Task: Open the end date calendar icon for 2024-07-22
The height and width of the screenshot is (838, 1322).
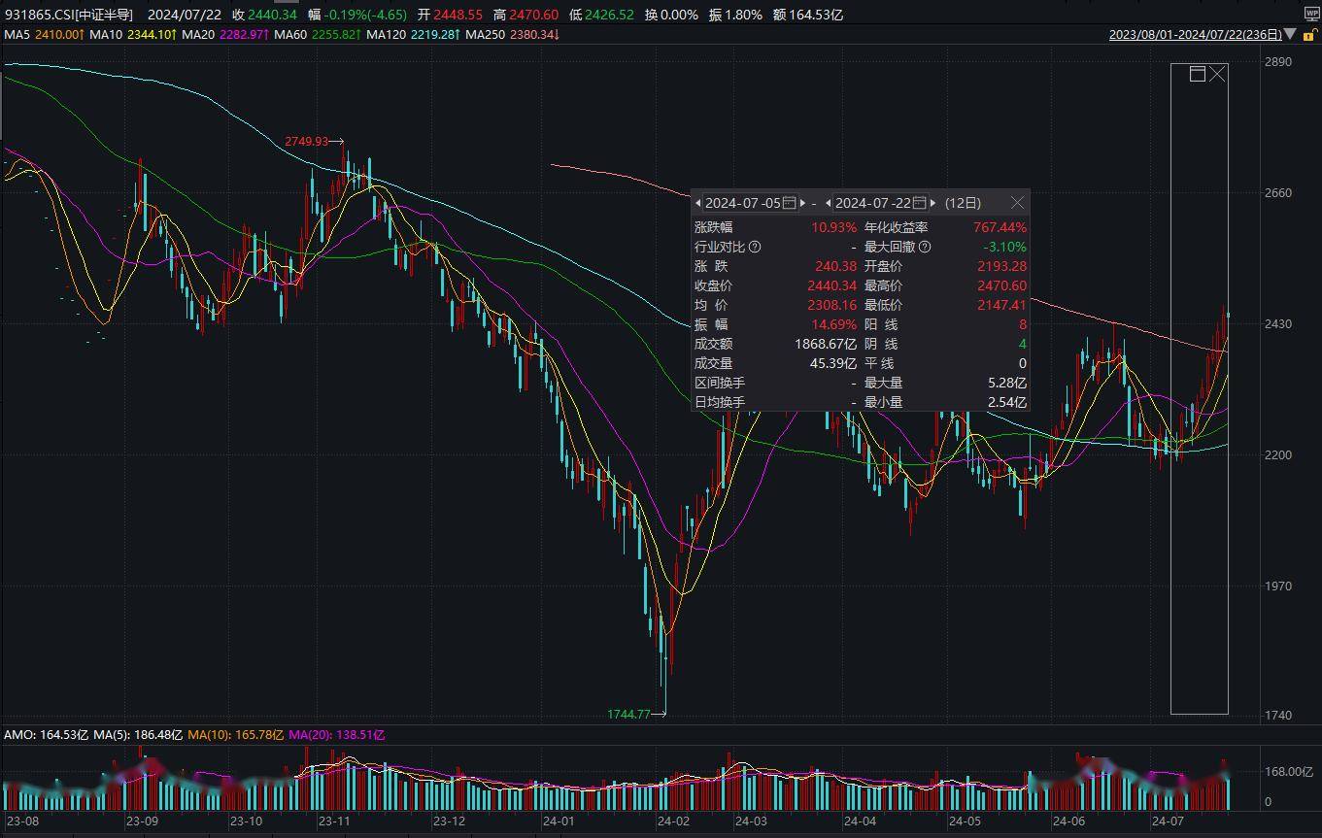Action: [x=920, y=203]
